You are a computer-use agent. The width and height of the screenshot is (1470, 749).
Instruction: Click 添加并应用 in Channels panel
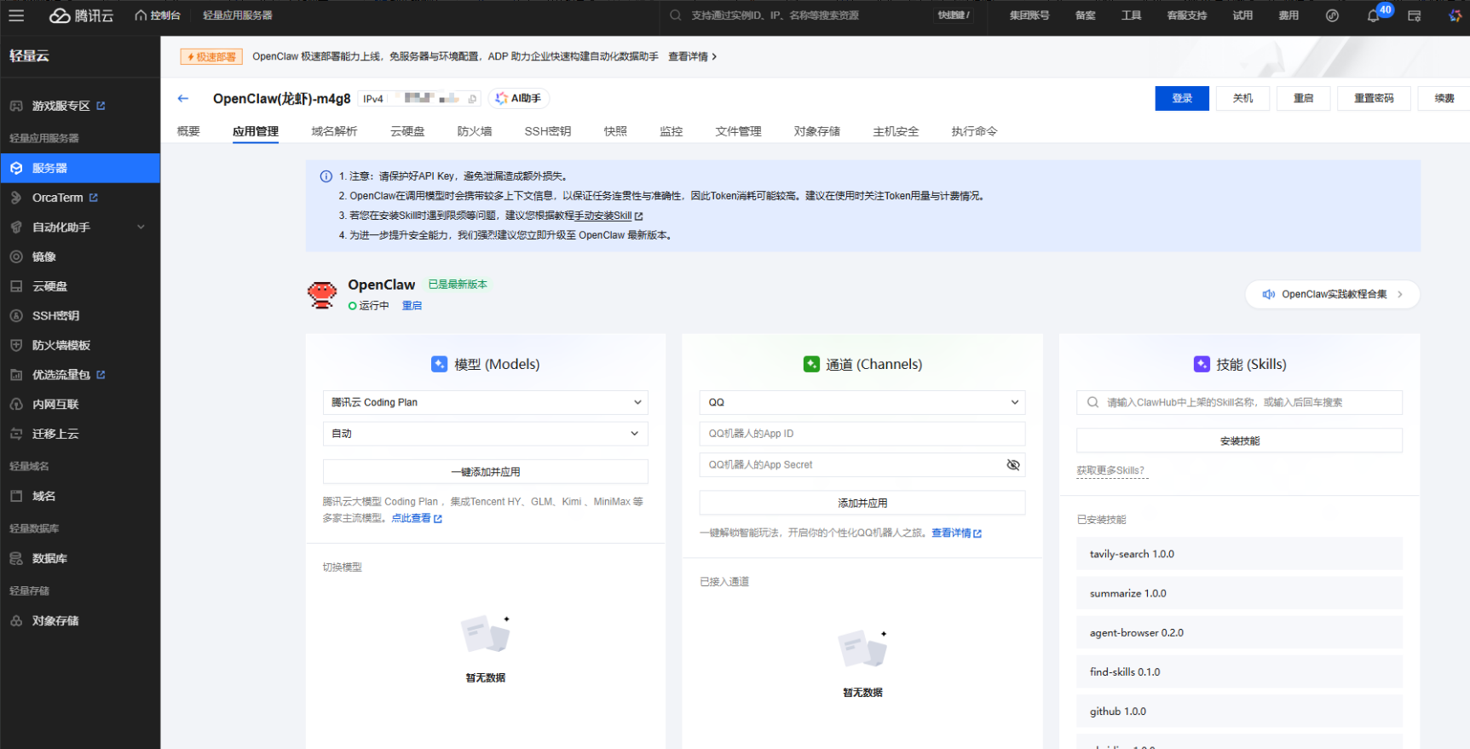(862, 503)
